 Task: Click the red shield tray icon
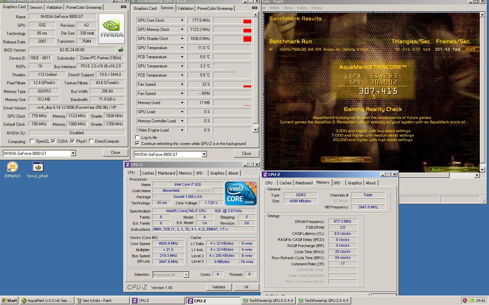coord(465,301)
